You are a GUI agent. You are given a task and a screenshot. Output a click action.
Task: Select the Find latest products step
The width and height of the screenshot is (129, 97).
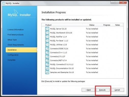tap(16, 35)
